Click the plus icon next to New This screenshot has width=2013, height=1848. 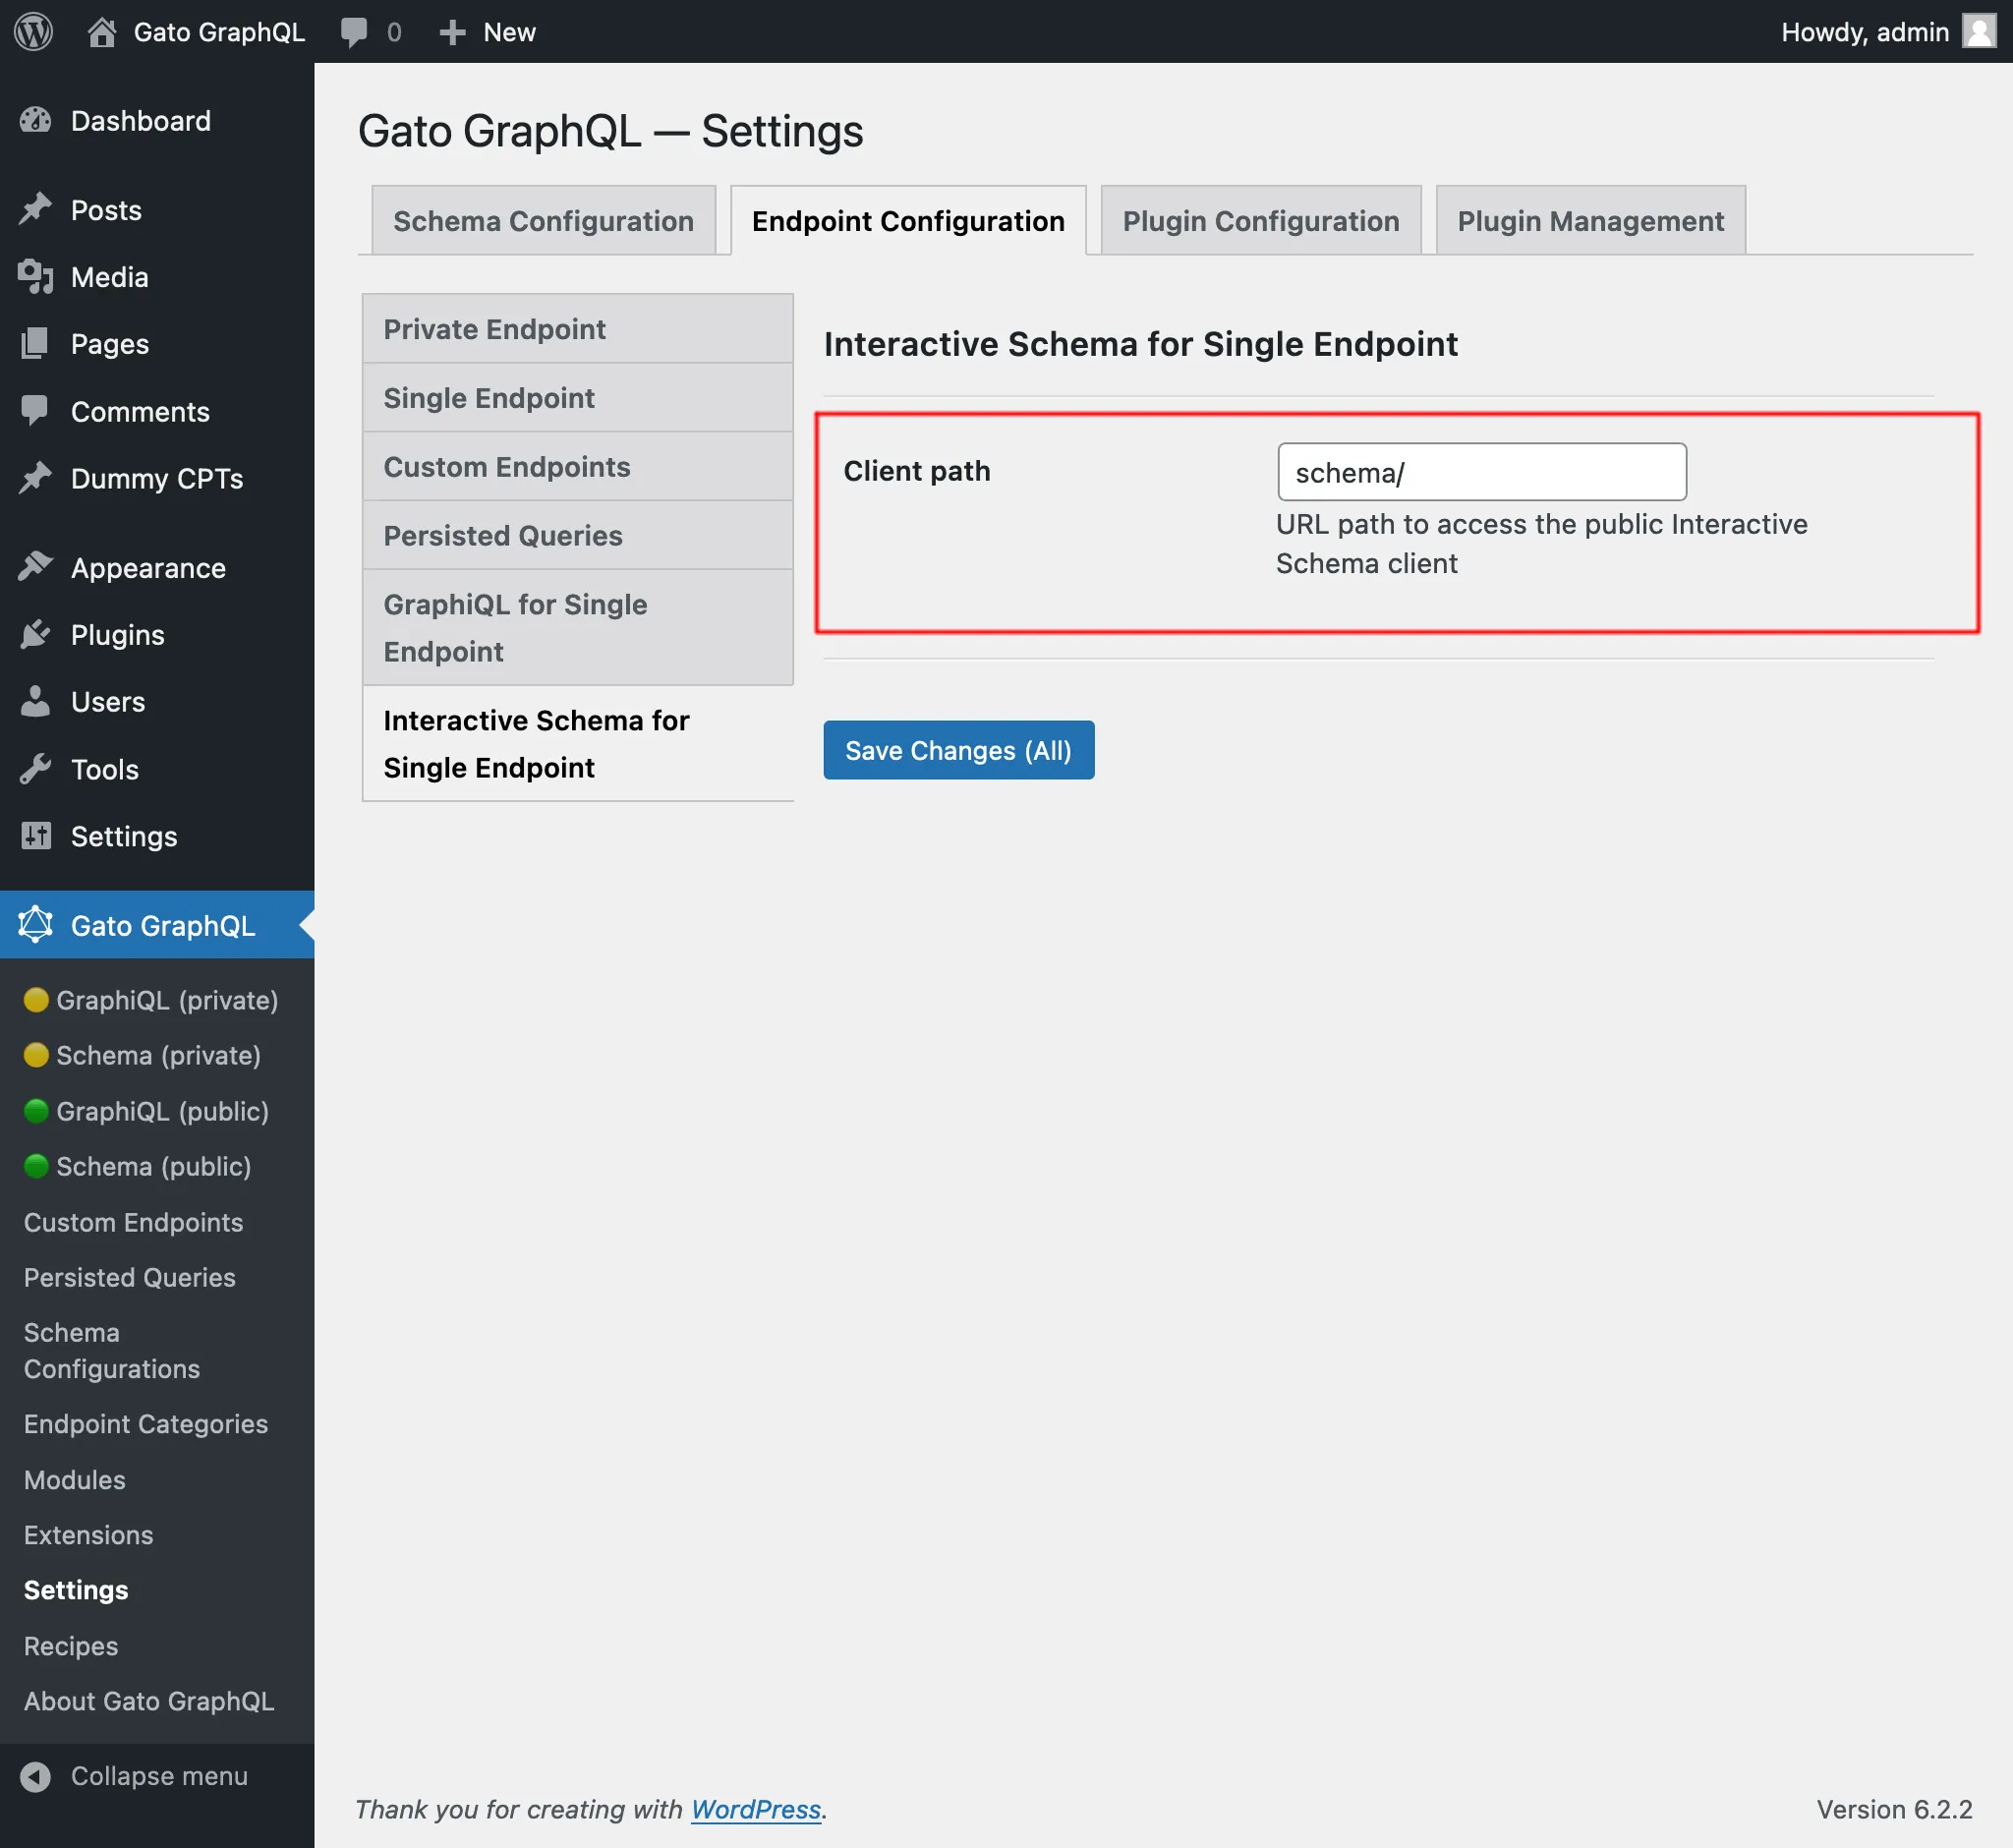pyautogui.click(x=452, y=32)
